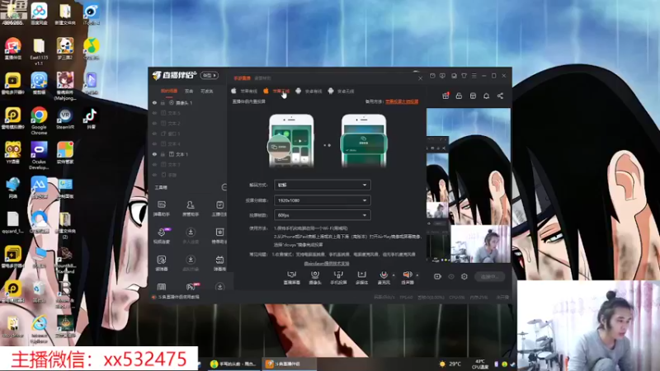The width and height of the screenshot is (660, 371).
Task: Click the apple icon for 苹果有线
Action: (x=233, y=91)
